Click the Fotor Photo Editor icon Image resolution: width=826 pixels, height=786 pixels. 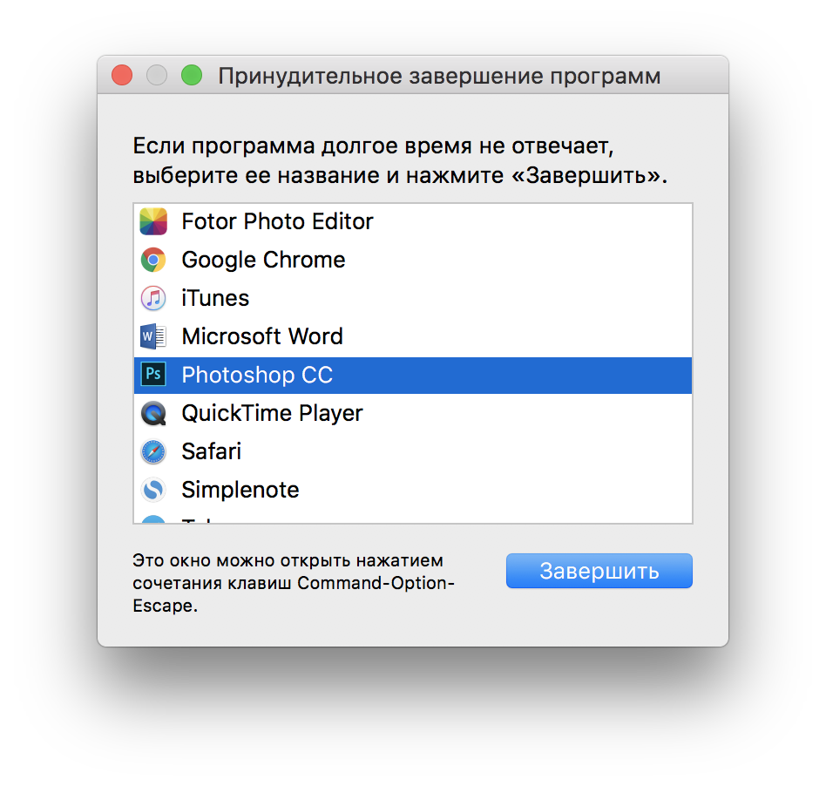tap(153, 221)
